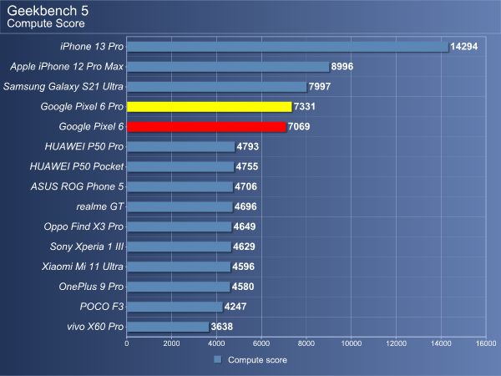501x376 pixels.
Task: Select the Google Pixel 6 Pro label
Action: (82, 106)
